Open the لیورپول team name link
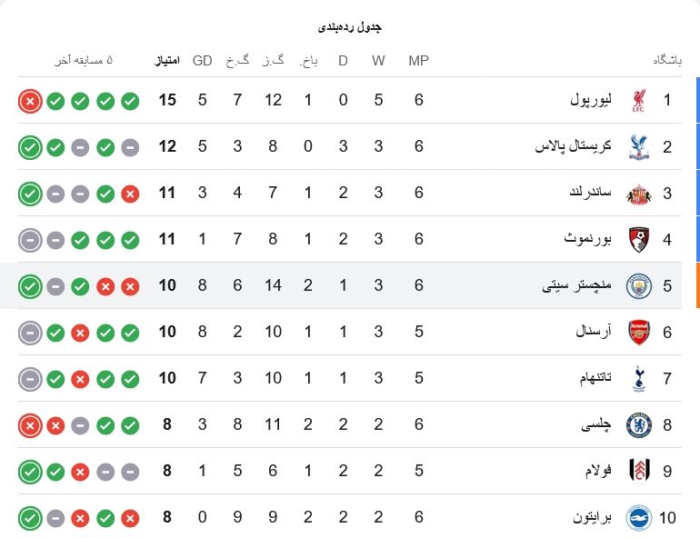Viewport: 700px width, 538px height. pyautogui.click(x=590, y=99)
